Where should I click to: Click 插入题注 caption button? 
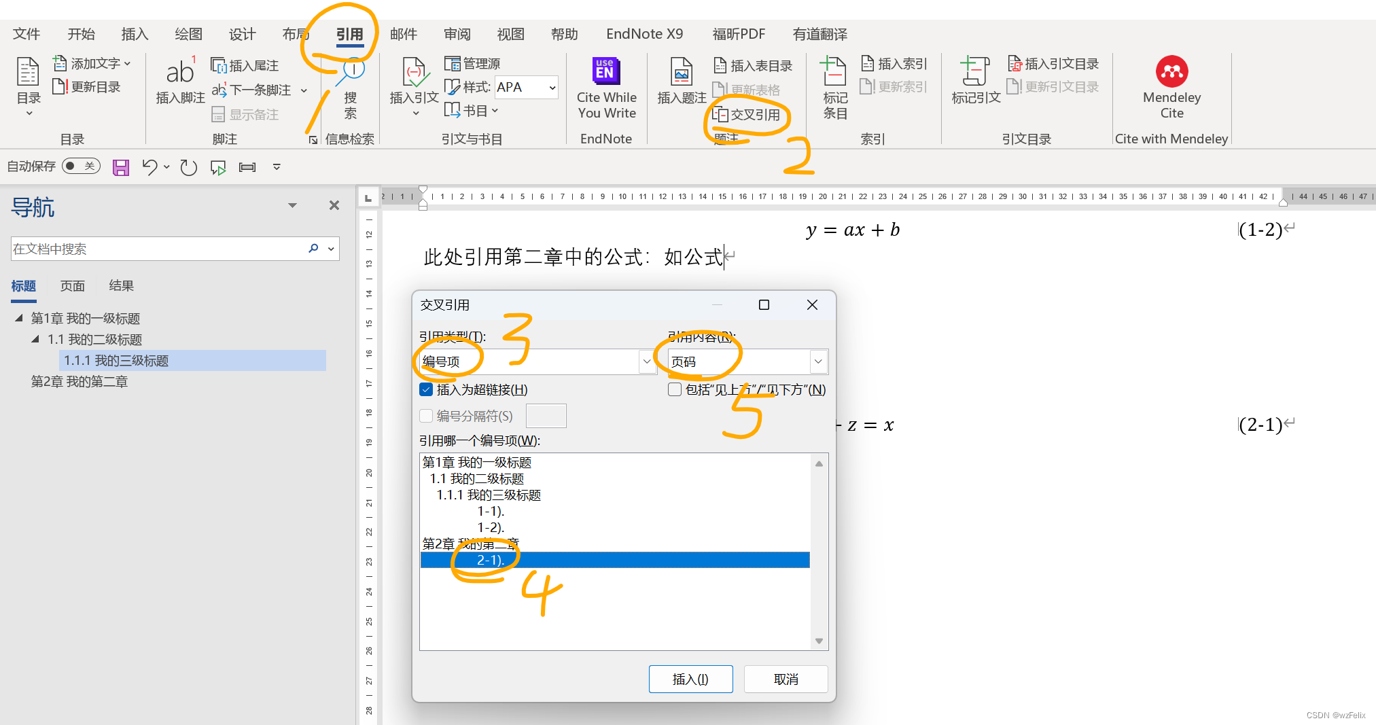[682, 82]
